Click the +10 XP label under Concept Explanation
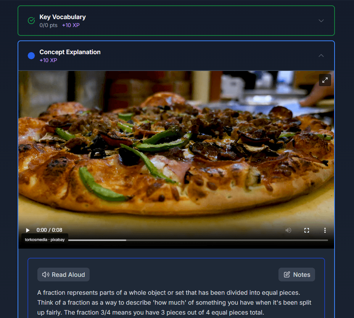354x318 pixels. coord(48,60)
